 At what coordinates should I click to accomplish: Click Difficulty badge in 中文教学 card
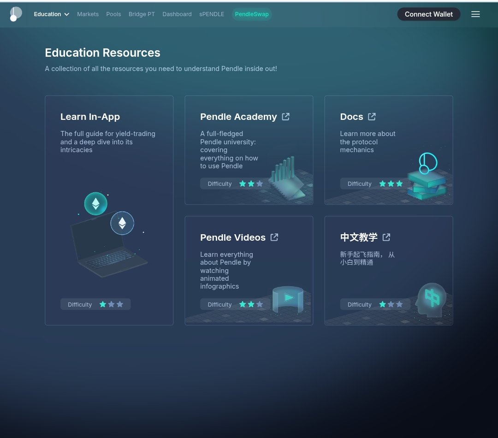coord(375,304)
